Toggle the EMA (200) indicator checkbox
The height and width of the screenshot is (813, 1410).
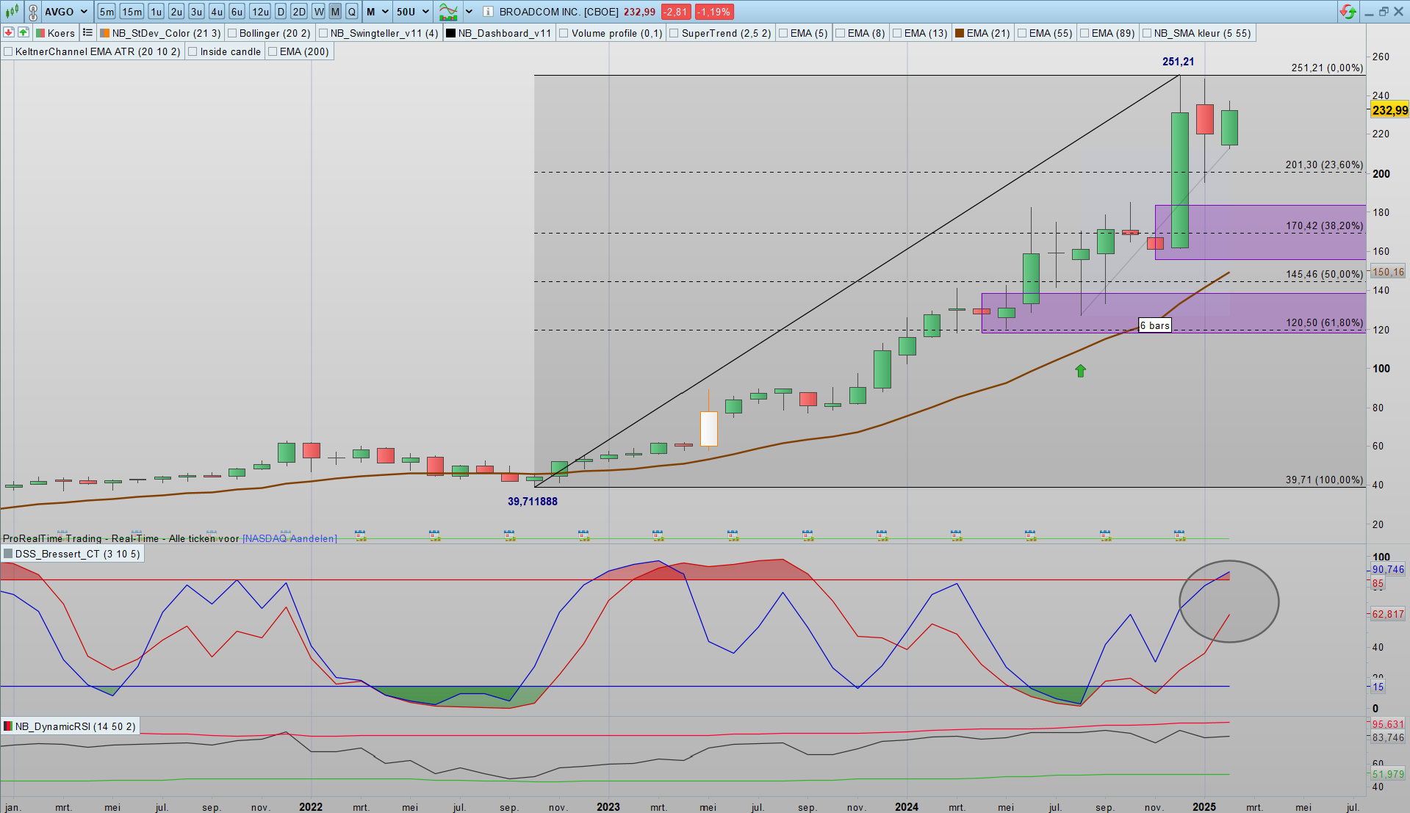pyautogui.click(x=273, y=51)
